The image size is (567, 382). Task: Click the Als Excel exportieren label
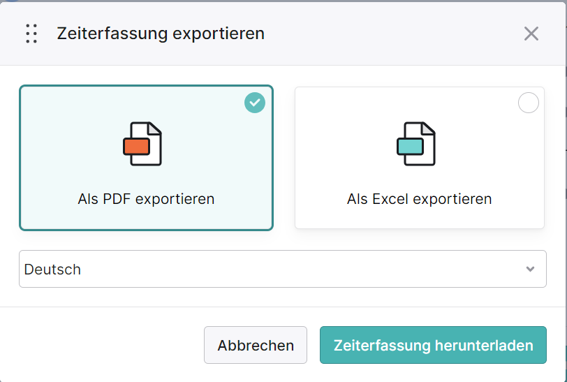[420, 199]
